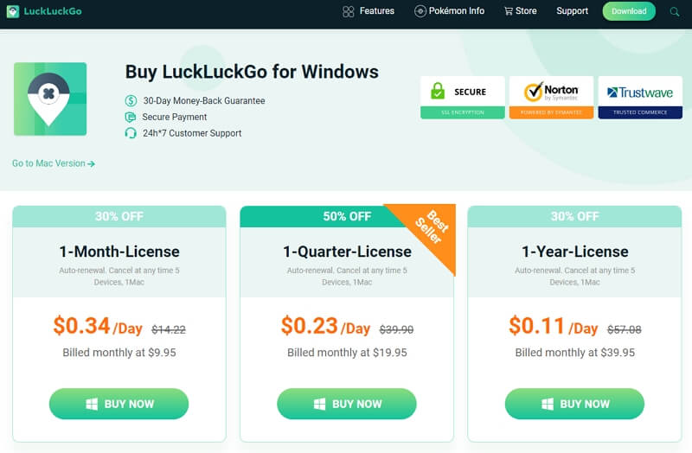Click Buy Now for 1-Year-License

(574, 404)
